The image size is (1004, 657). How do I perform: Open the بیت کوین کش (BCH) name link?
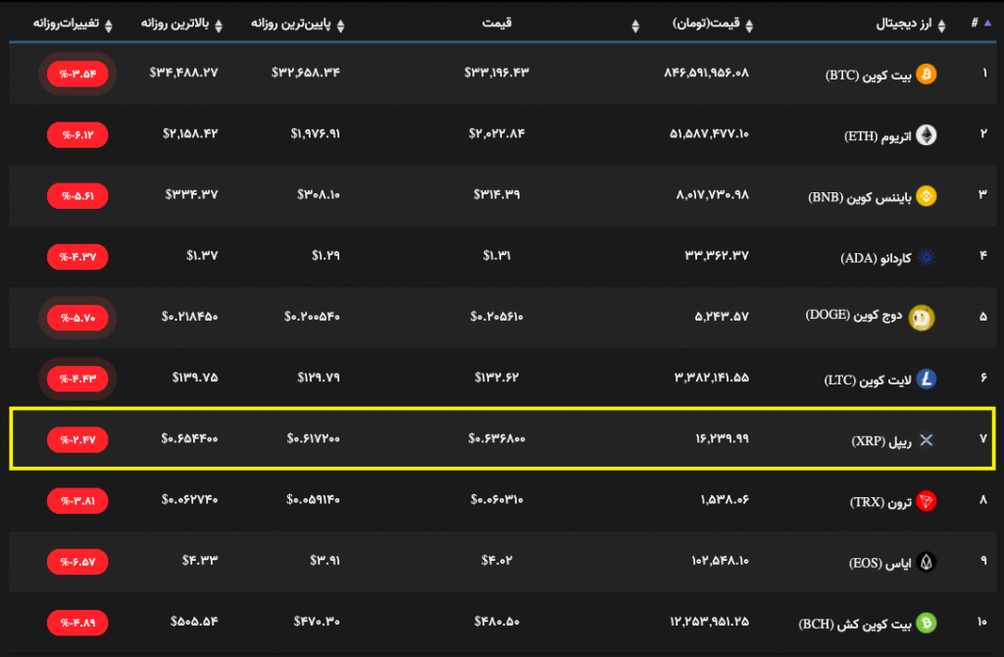(x=855, y=625)
